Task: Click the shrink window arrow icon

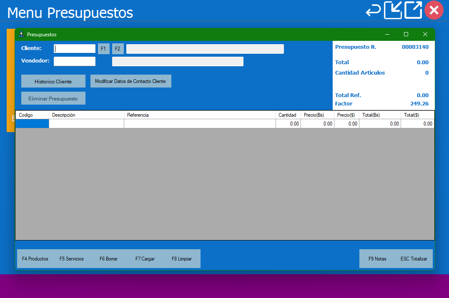Action: tap(393, 10)
